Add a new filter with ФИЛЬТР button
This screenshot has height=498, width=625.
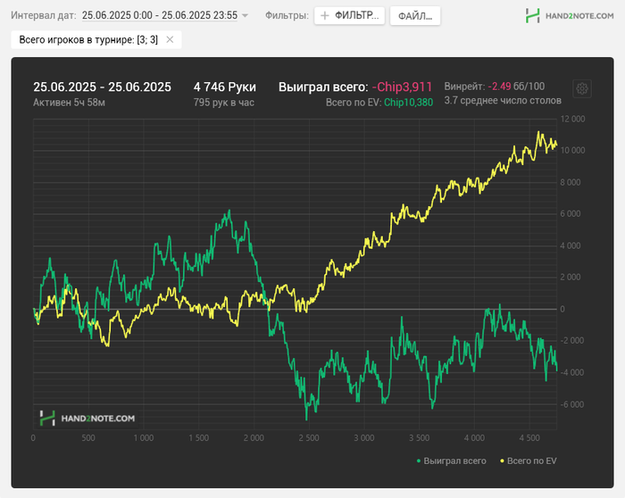pyautogui.click(x=350, y=15)
